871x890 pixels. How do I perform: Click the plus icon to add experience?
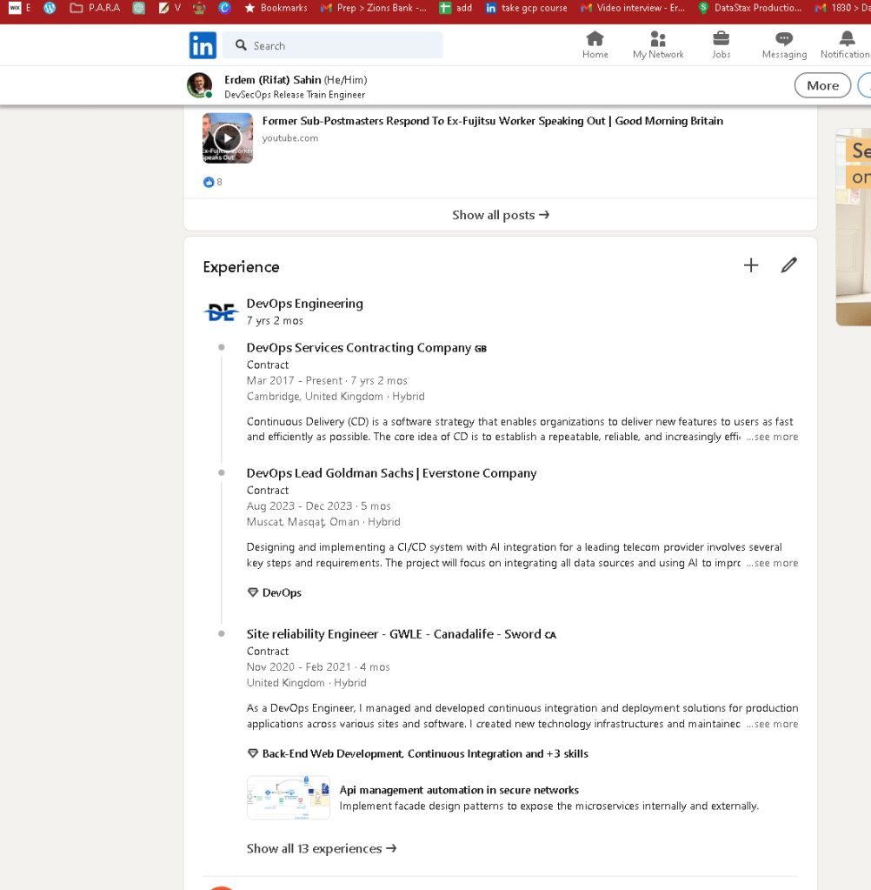[751, 265]
